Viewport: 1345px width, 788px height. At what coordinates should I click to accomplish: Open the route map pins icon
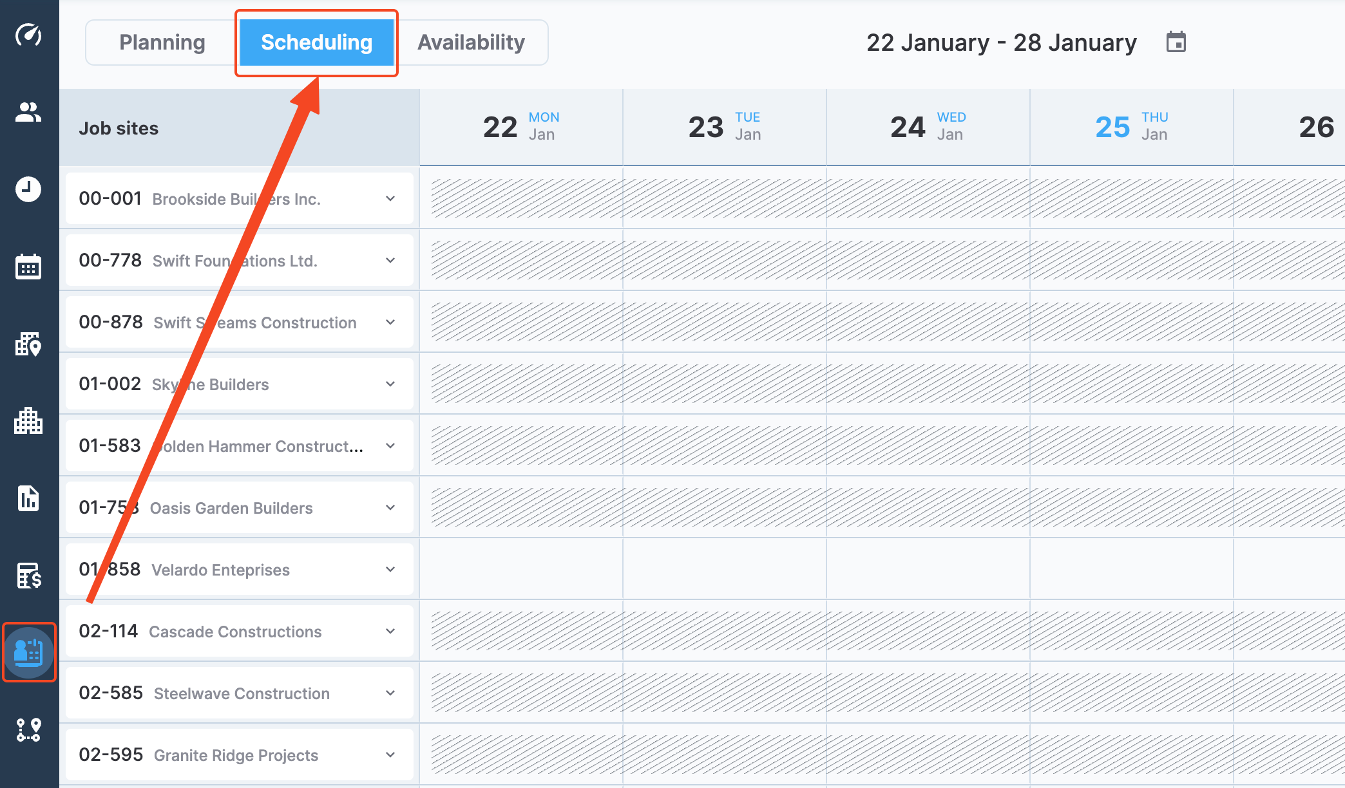point(28,730)
